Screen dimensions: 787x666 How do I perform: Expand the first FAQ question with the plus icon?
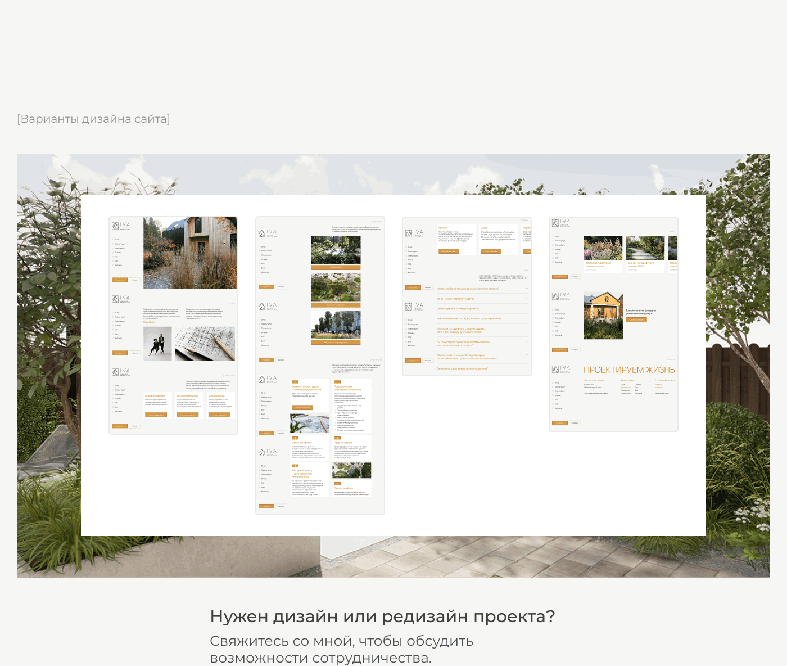(527, 289)
